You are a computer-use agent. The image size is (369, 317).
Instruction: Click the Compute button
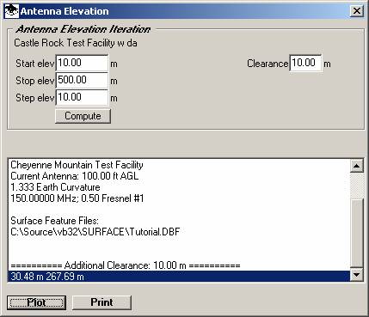[83, 116]
